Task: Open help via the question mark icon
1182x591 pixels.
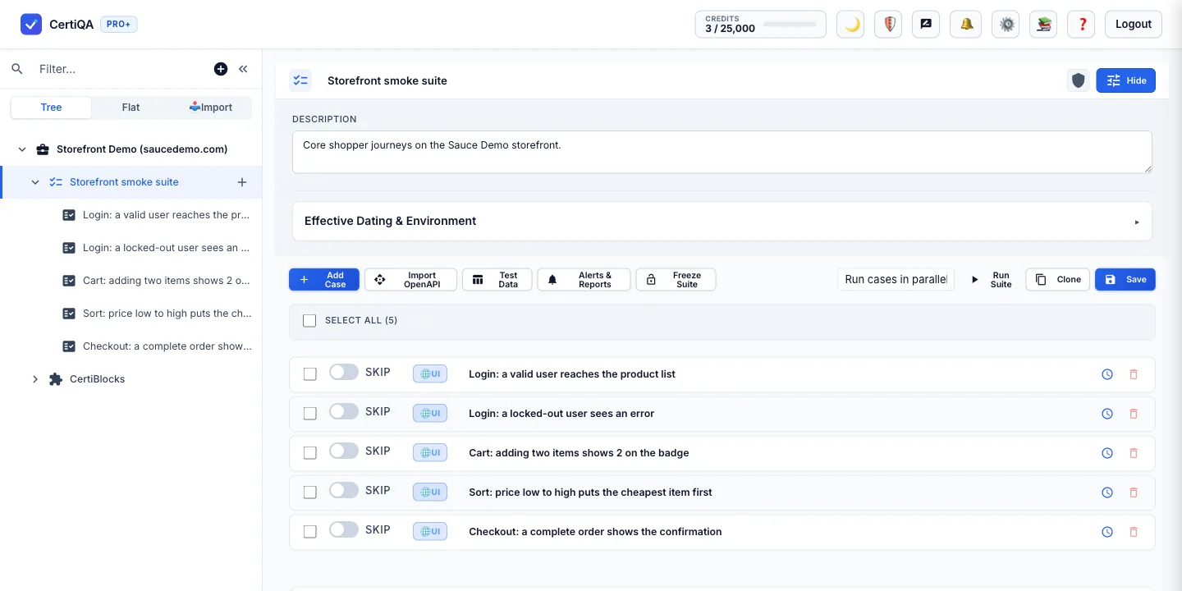Action: (1082, 25)
